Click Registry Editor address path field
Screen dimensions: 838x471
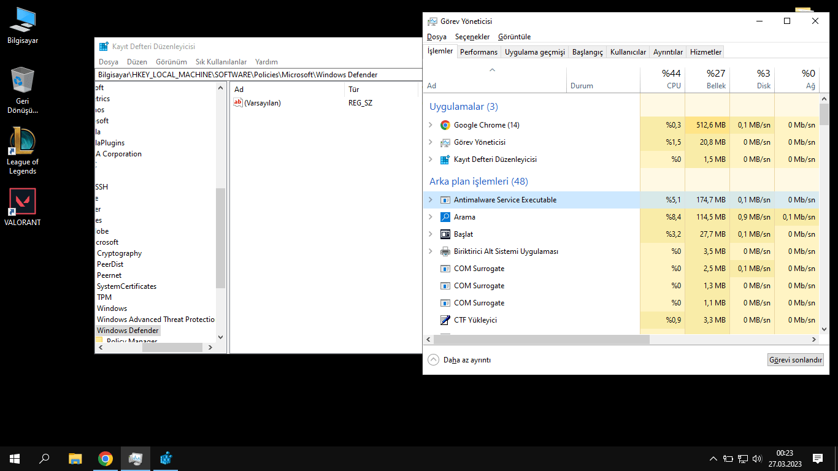point(258,75)
